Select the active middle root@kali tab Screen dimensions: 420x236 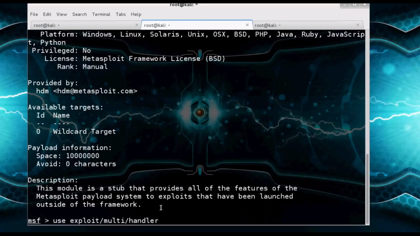(x=157, y=25)
